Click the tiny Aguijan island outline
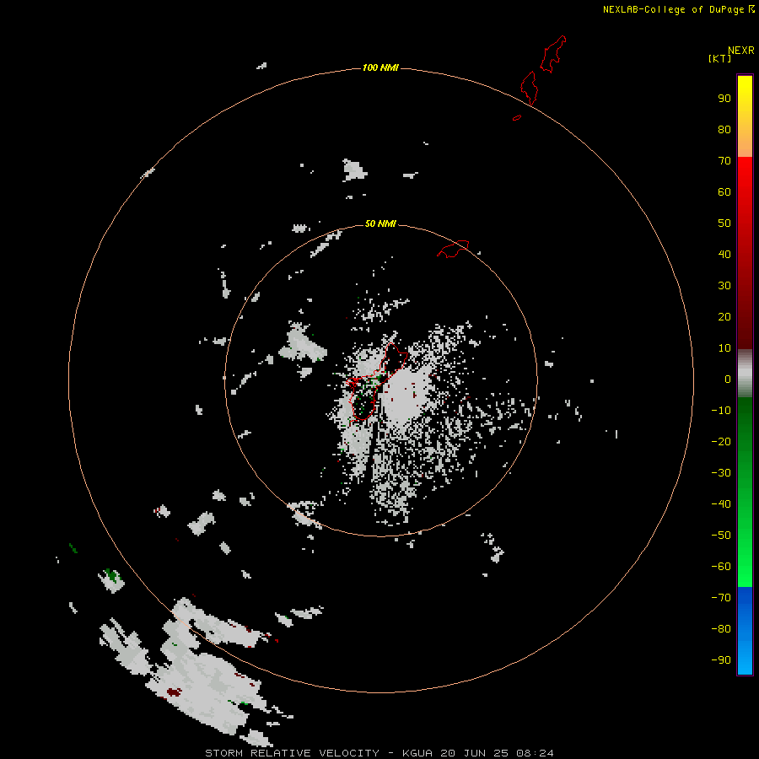The height and width of the screenshot is (759, 759). point(517,117)
